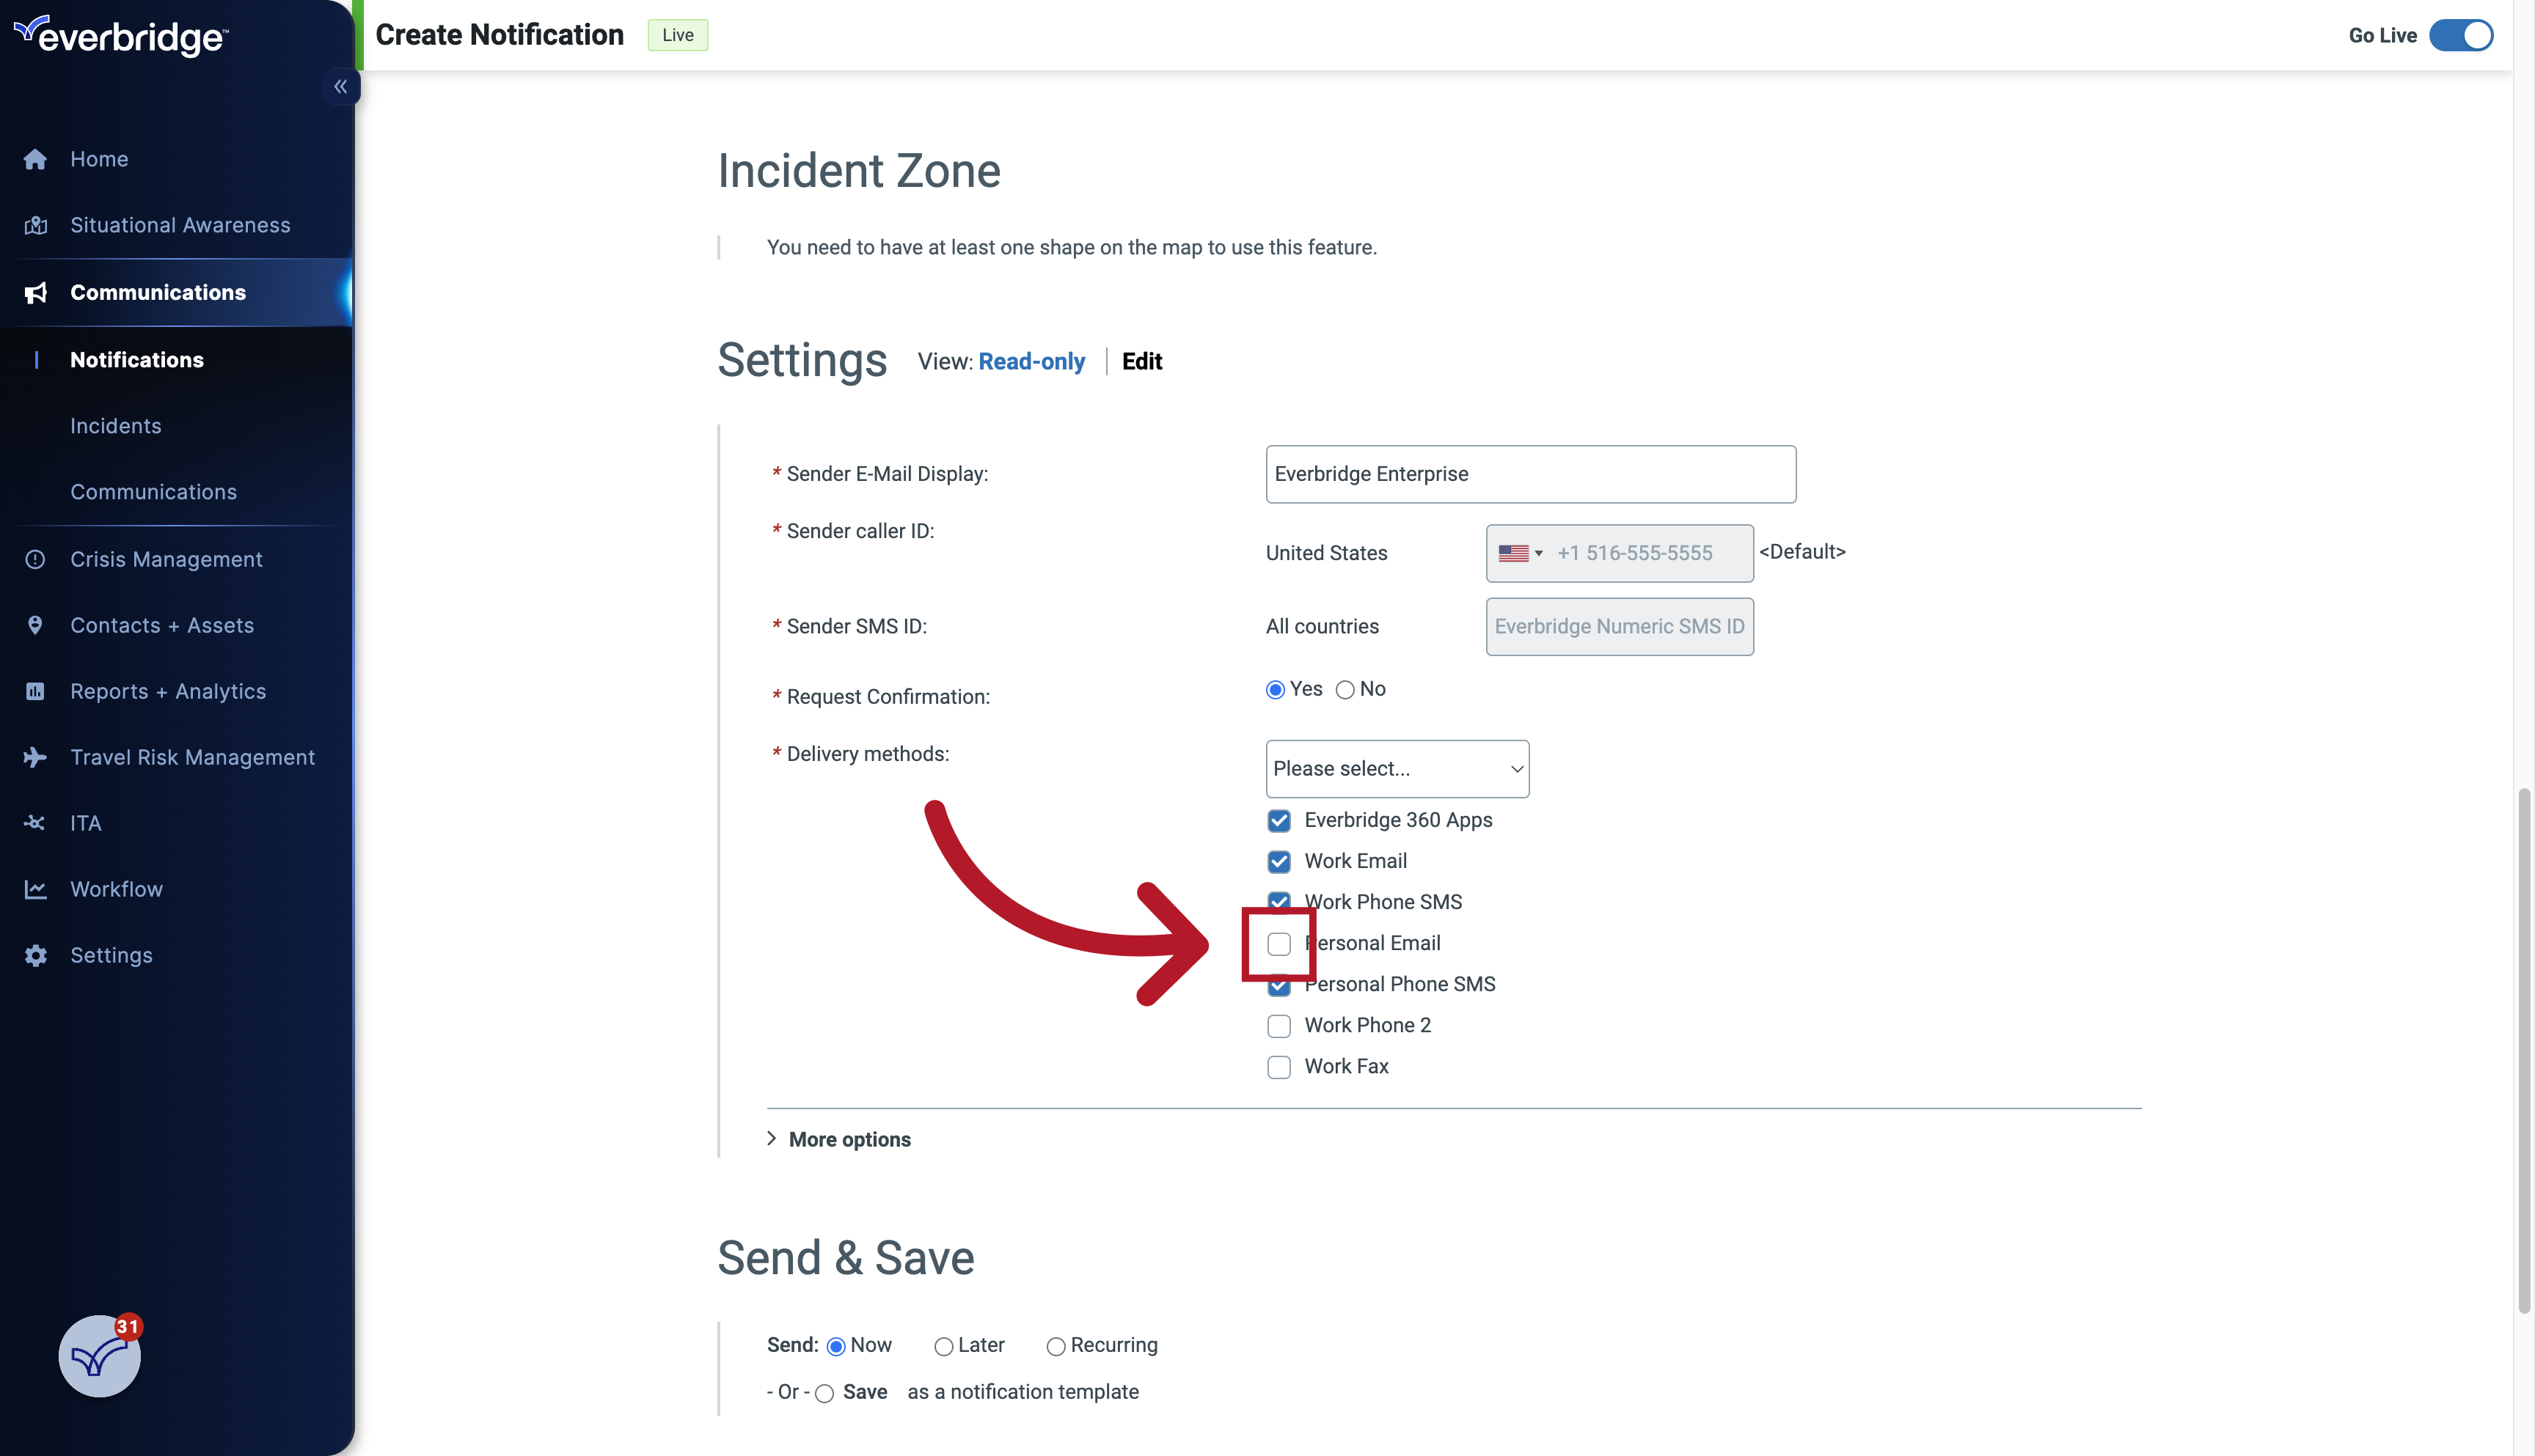Viewport: 2535px width, 1456px height.
Task: Check the Personal Email delivery method
Action: point(1279,943)
